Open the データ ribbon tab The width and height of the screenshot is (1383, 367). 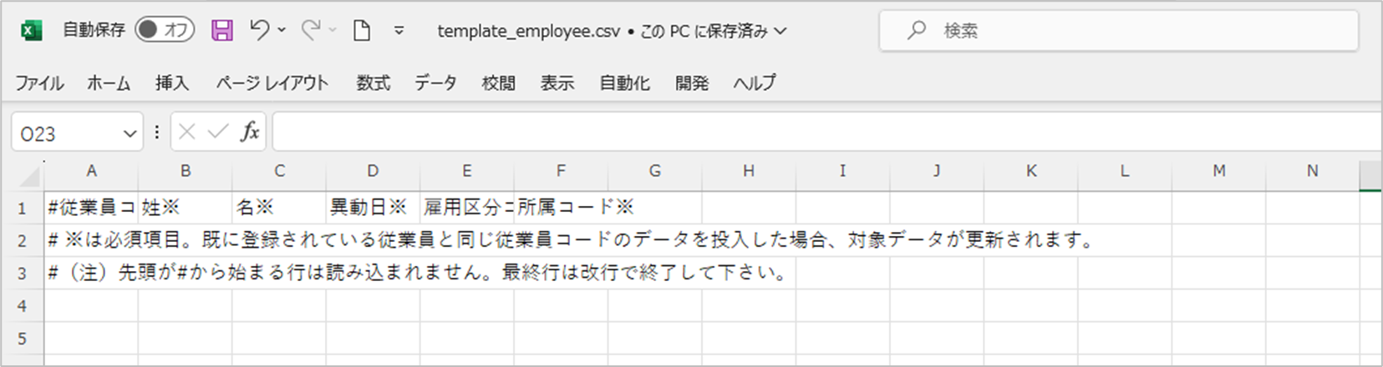435,83
